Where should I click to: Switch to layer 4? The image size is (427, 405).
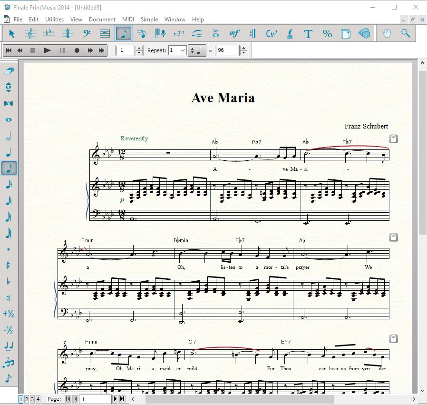38,399
